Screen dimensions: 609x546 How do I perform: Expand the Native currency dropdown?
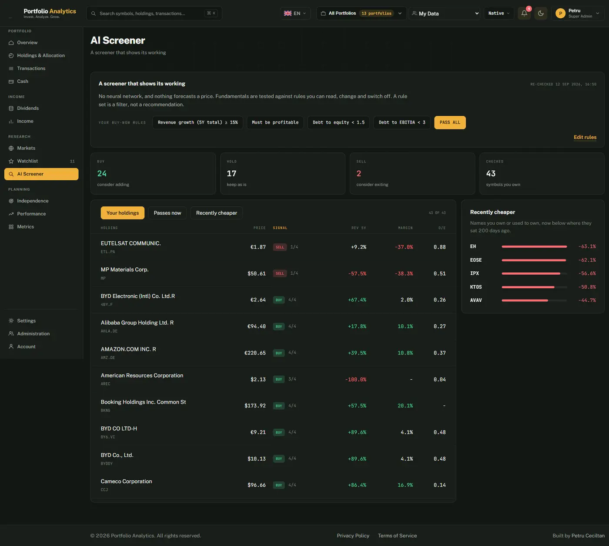point(499,13)
